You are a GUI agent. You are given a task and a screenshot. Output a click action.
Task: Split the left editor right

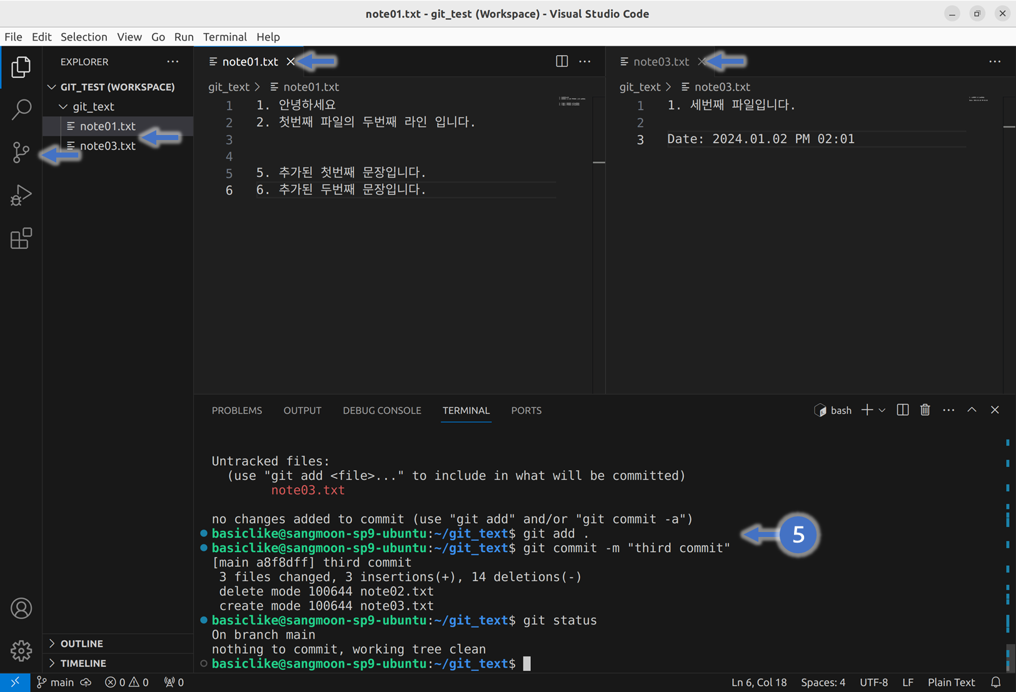click(x=561, y=61)
